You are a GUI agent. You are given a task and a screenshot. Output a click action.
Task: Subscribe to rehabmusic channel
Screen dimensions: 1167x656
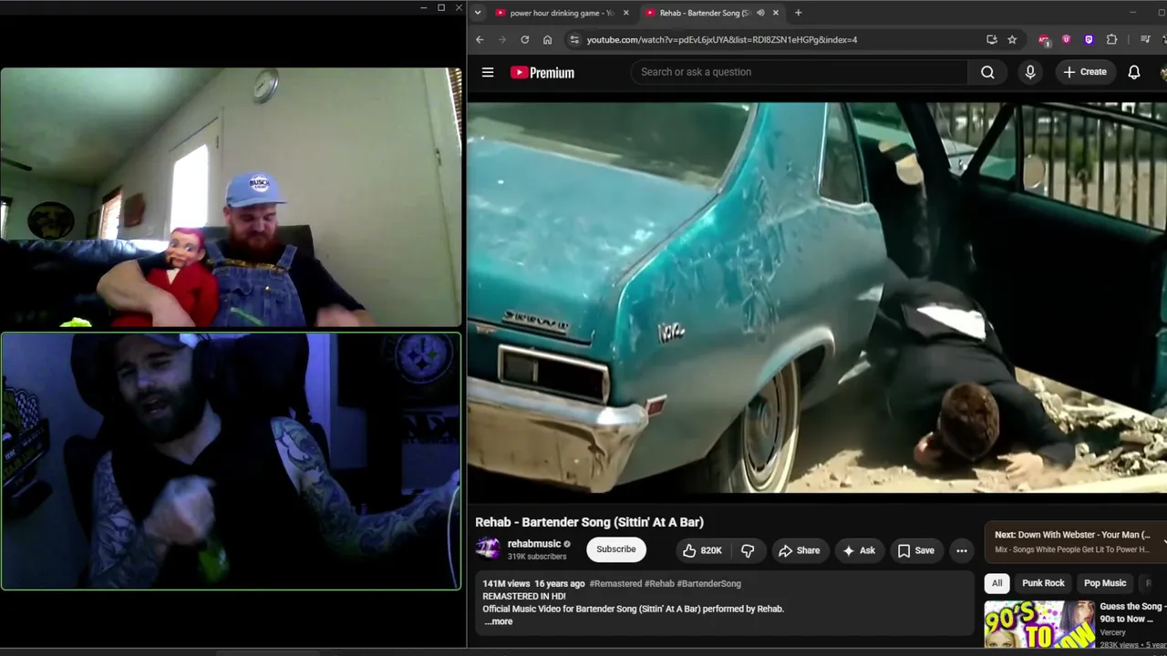[616, 549]
